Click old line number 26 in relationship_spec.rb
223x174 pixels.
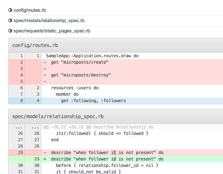click(20, 133)
